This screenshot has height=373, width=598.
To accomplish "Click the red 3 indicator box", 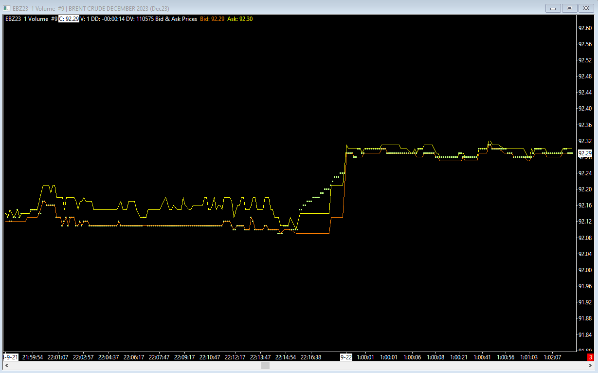I will [x=590, y=357].
